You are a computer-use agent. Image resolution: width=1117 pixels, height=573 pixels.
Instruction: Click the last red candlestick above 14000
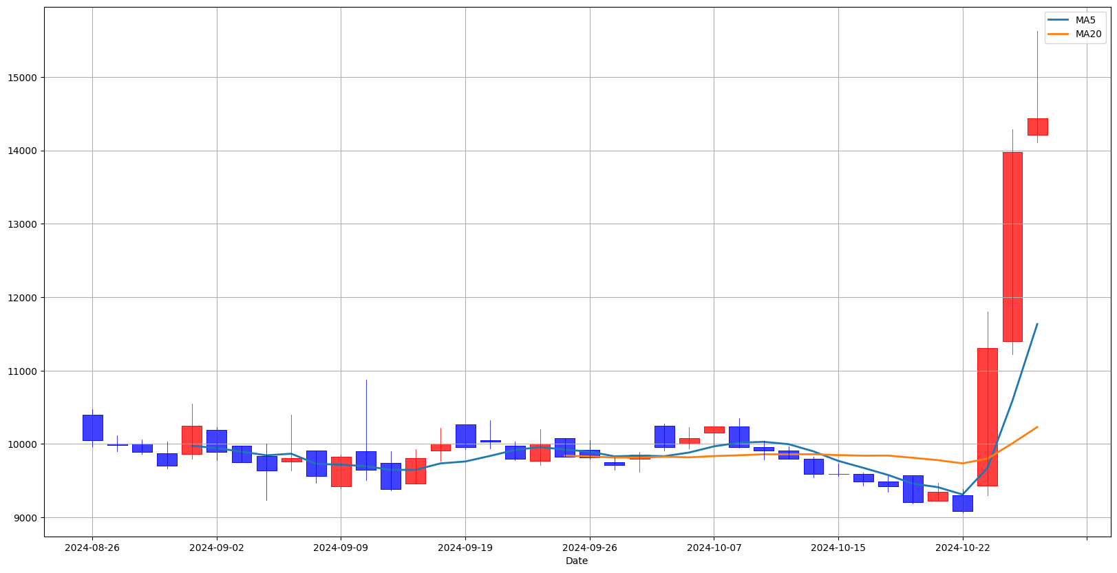1037,127
